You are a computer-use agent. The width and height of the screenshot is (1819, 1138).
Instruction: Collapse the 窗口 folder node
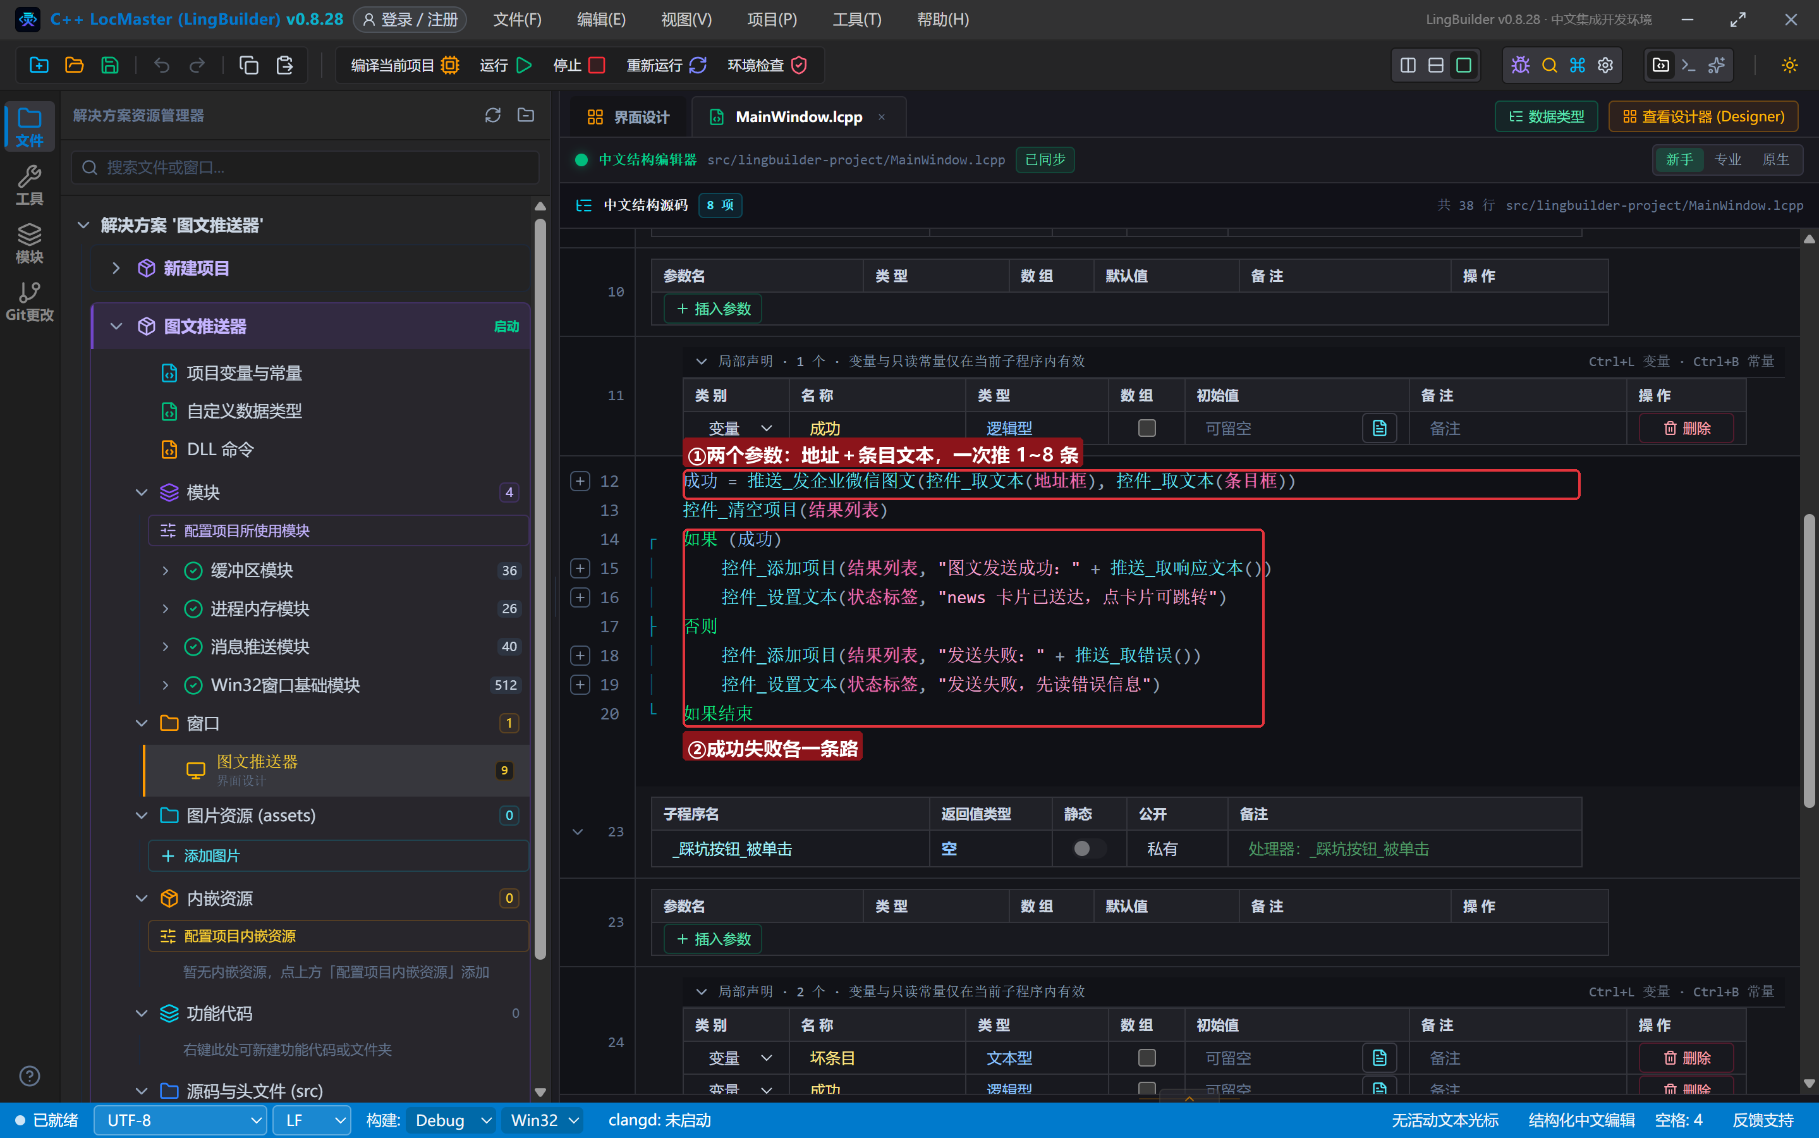(142, 723)
